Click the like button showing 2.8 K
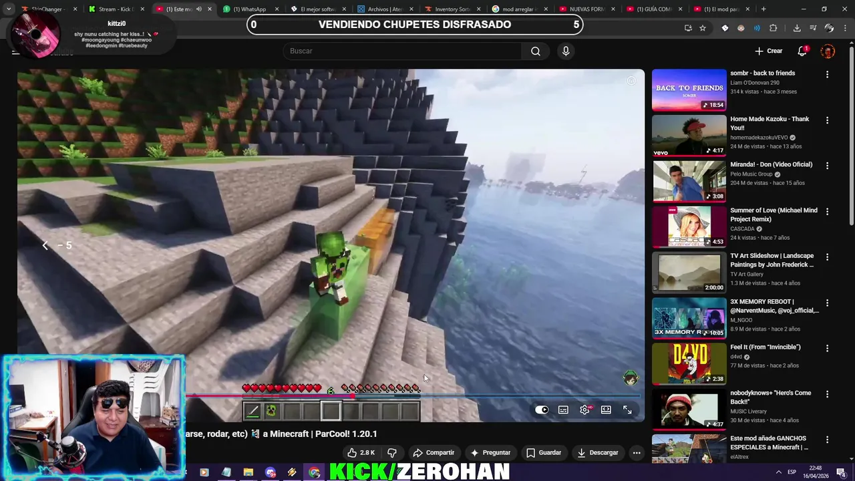855x481 pixels. coord(361,453)
